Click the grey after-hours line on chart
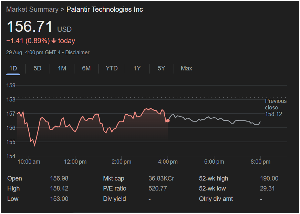The width and height of the screenshot is (300, 214). (214, 118)
